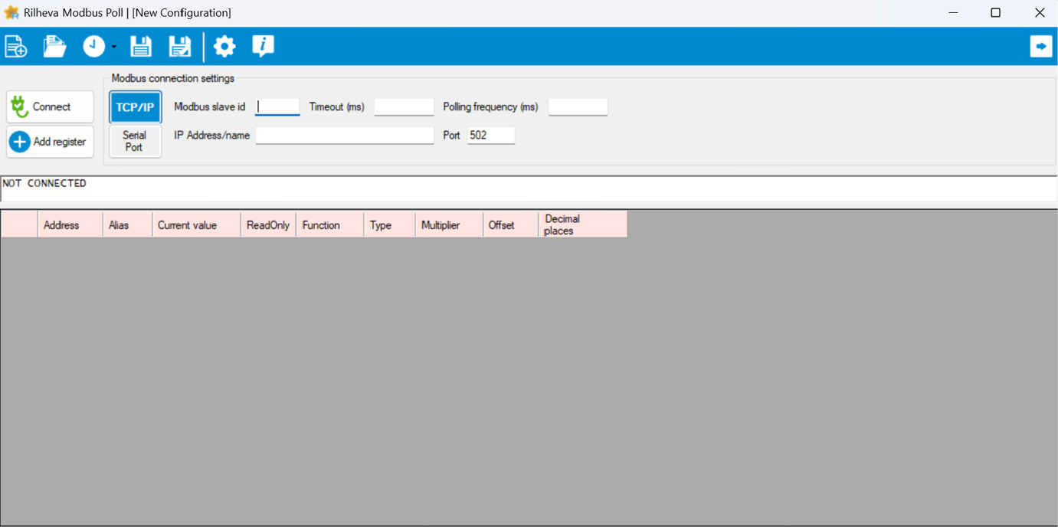Click the Alias column header
Image resolution: width=1058 pixels, height=527 pixels.
(127, 225)
